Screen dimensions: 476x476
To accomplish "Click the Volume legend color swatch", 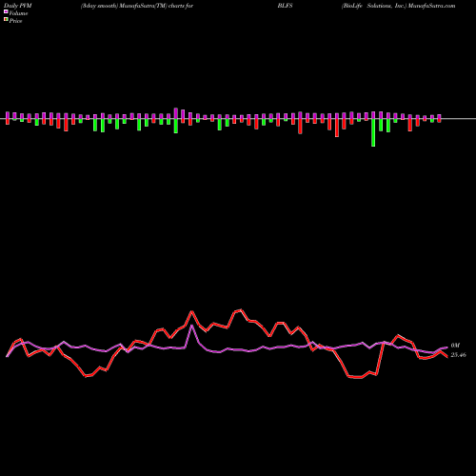I will click(6, 12).
